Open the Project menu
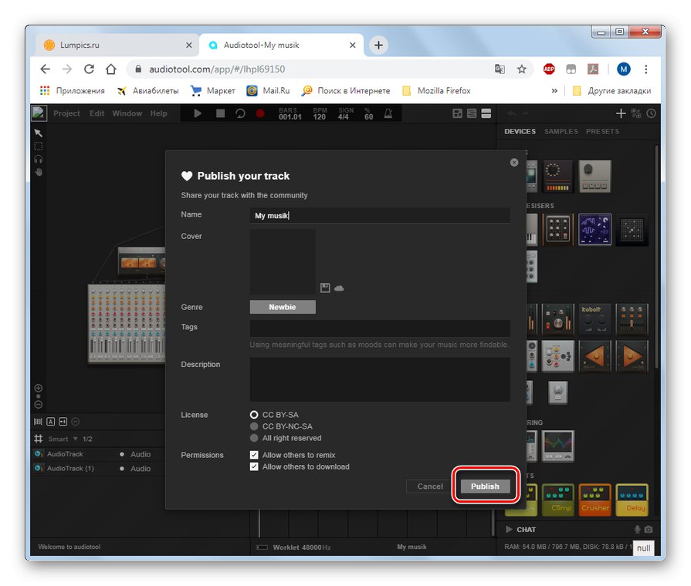Screen dimensions: 691x586 66,113
